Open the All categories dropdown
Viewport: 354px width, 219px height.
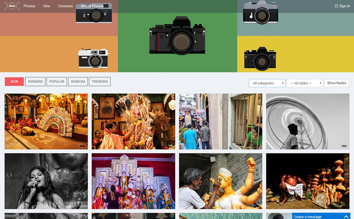click(267, 83)
